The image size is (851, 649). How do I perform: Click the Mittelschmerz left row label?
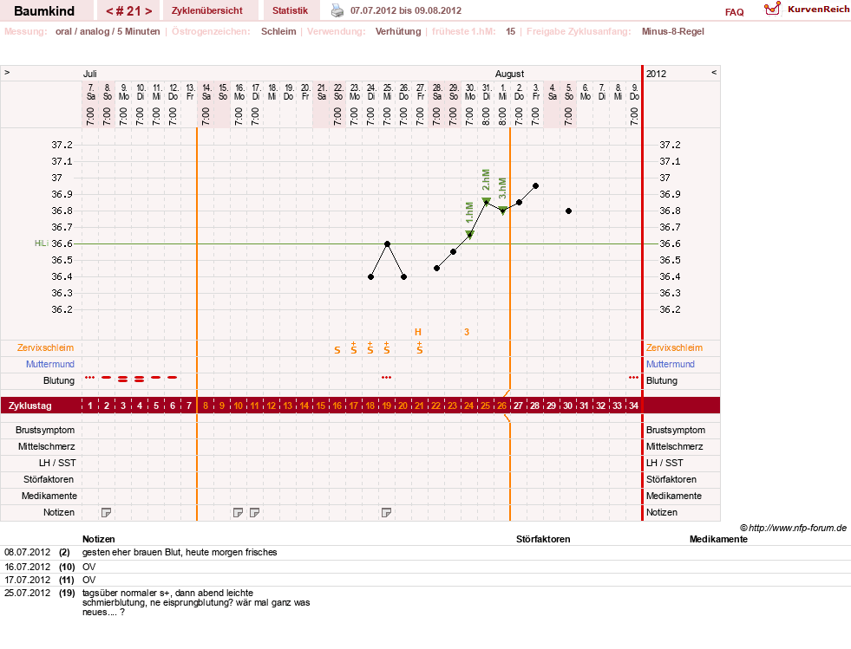pos(47,446)
